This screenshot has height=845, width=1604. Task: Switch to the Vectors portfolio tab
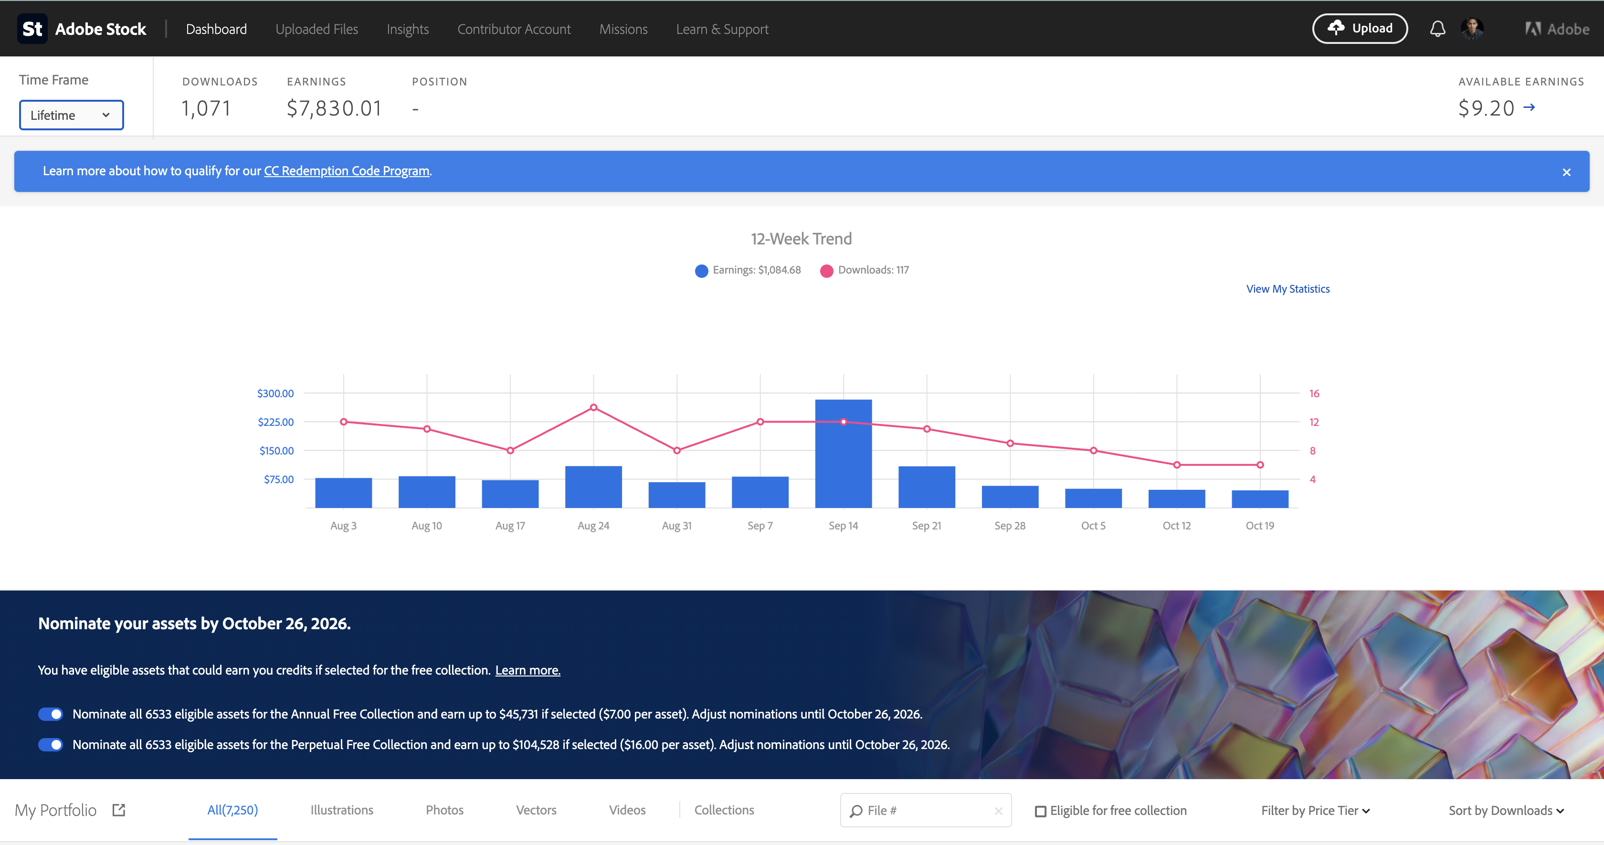tap(536, 810)
